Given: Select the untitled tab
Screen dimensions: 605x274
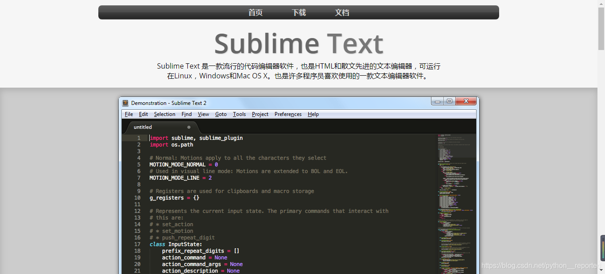Looking at the screenshot, I should [x=162, y=127].
